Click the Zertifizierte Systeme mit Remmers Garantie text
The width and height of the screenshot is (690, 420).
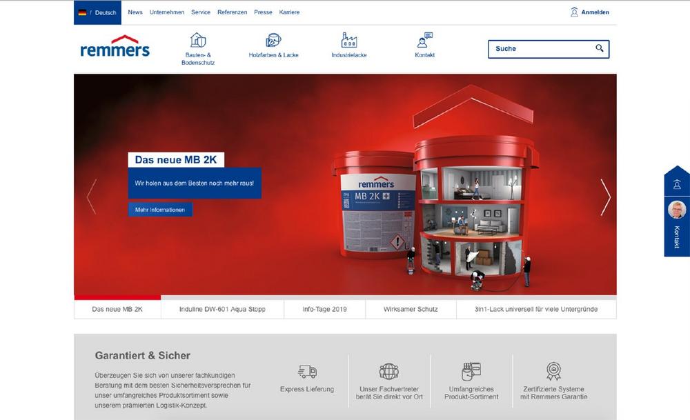pyautogui.click(x=553, y=392)
